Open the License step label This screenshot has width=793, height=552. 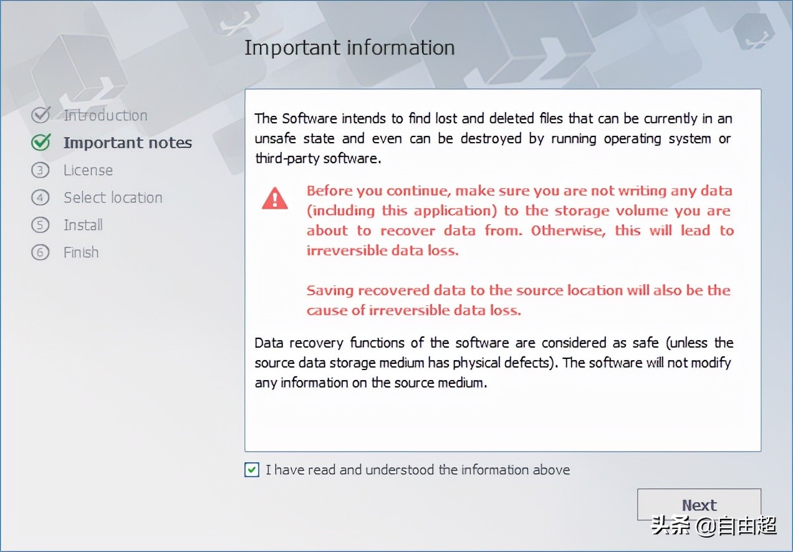(x=88, y=170)
